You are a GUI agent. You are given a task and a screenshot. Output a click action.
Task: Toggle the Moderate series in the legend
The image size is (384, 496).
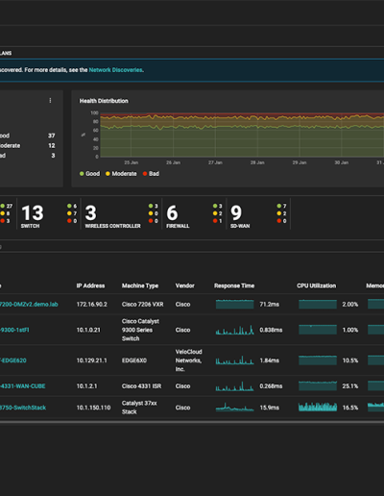pyautogui.click(x=121, y=174)
